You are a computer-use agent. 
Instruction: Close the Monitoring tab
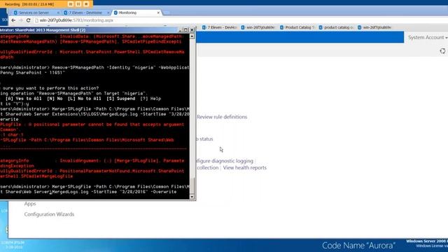coord(158,13)
